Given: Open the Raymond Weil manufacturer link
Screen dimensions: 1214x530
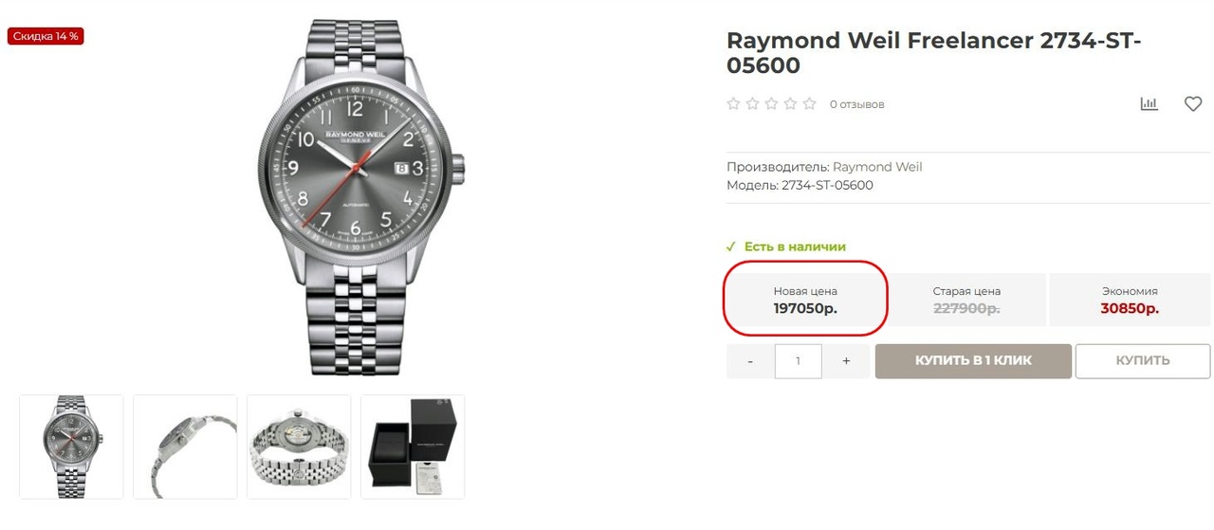Looking at the screenshot, I should coord(876,167).
